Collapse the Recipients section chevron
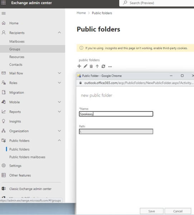194x215 pixels. click(x=59, y=33)
